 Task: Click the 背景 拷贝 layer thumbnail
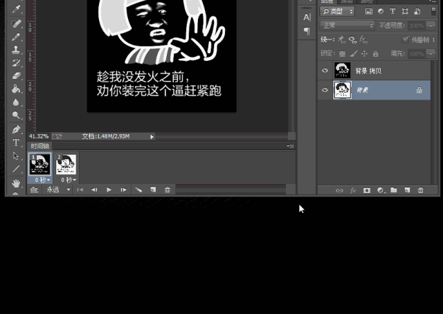tap(343, 71)
